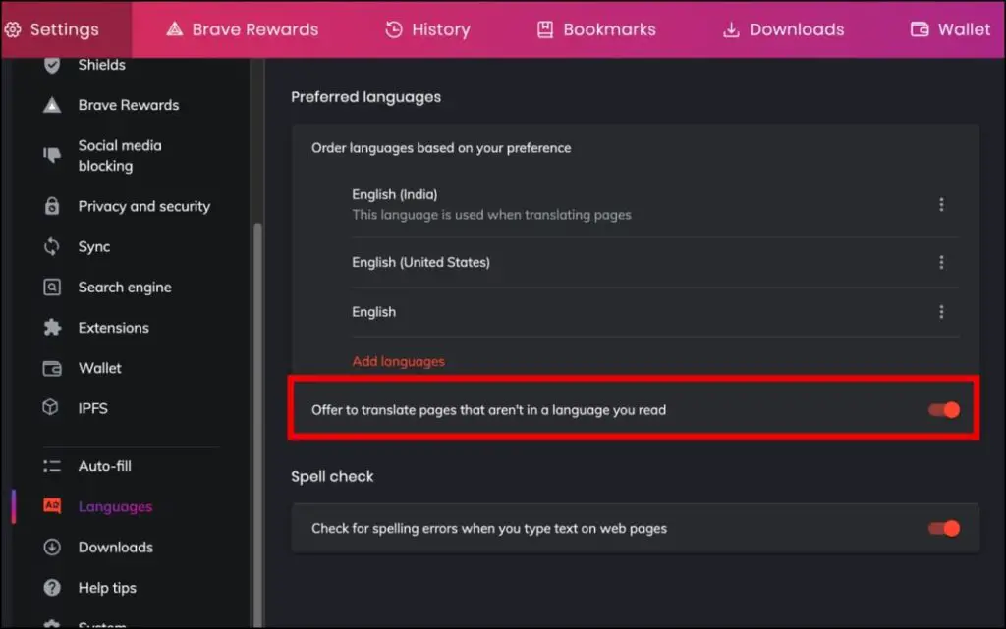Click the Preferred languages heading
This screenshot has height=629, width=1006.
pyautogui.click(x=365, y=97)
